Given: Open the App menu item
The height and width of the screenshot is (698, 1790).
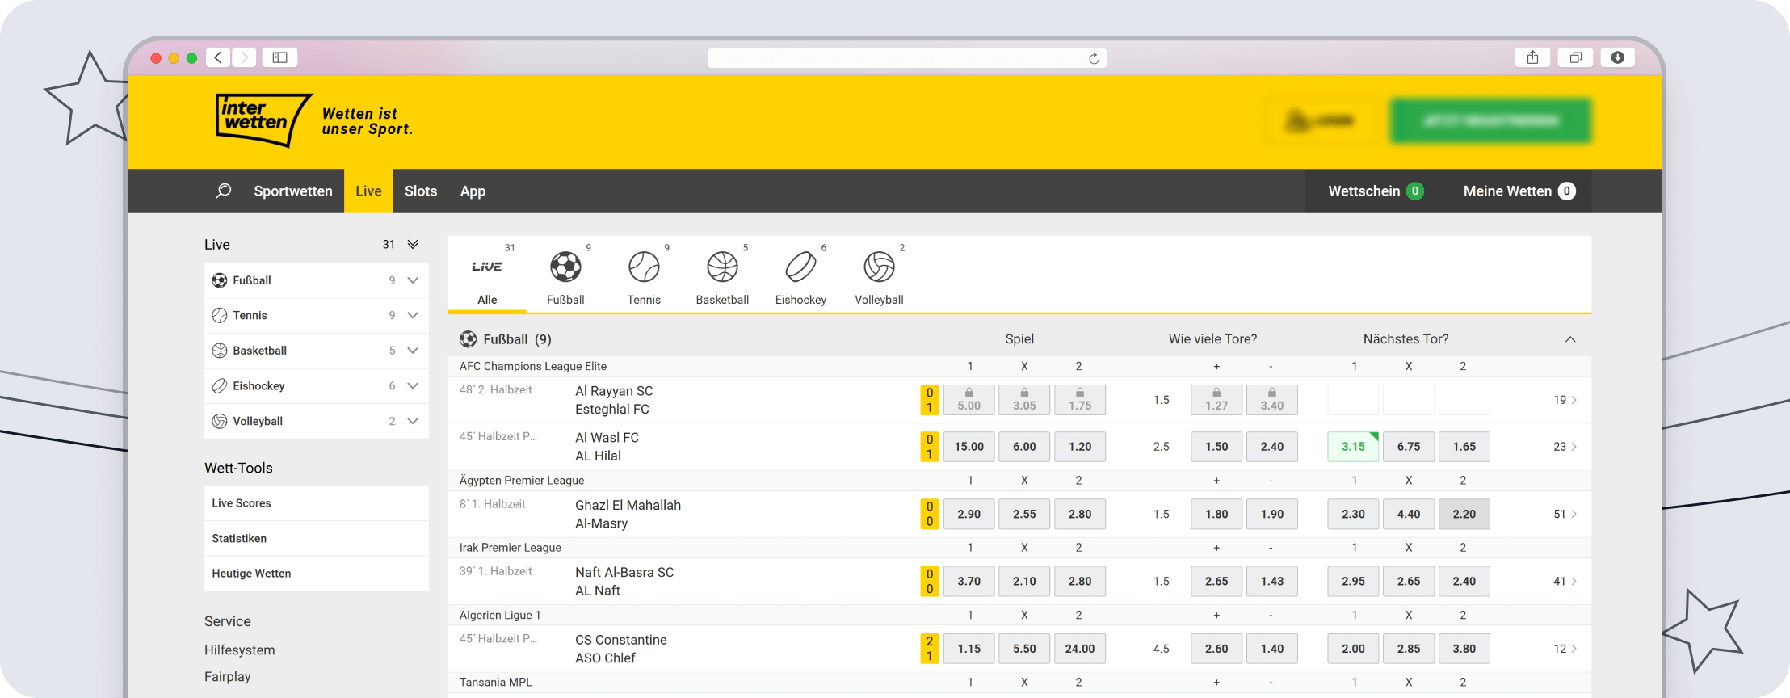Looking at the screenshot, I should pyautogui.click(x=473, y=191).
